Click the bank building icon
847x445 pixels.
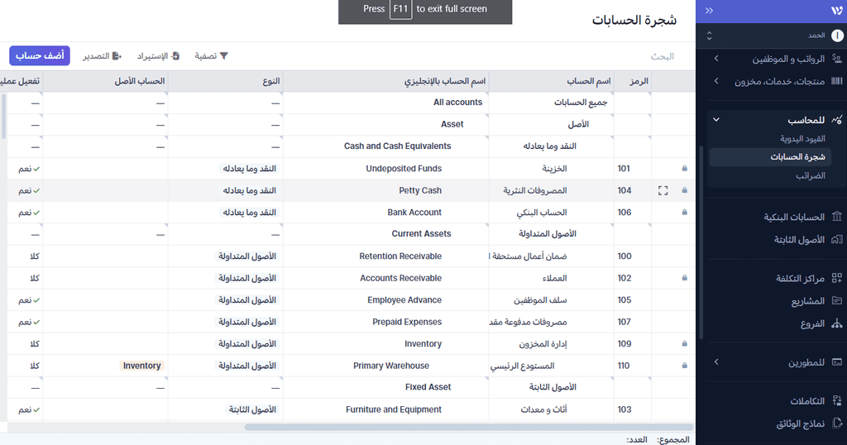tap(837, 217)
